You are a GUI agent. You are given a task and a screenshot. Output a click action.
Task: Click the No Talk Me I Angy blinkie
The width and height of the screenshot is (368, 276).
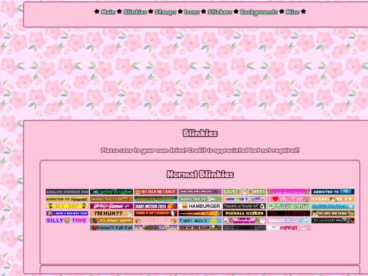tap(155, 191)
